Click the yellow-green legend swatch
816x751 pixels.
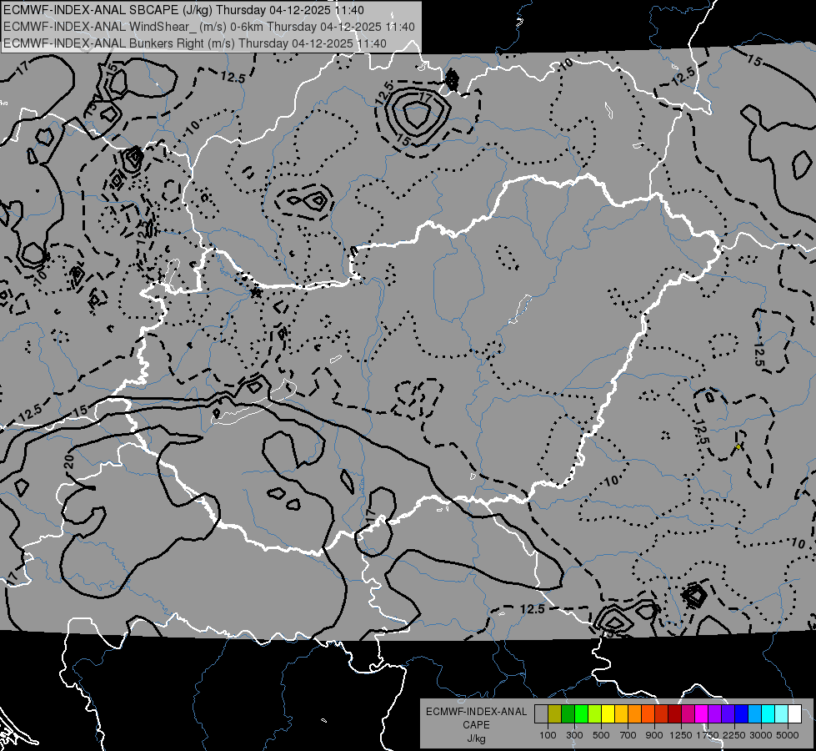pos(594,713)
